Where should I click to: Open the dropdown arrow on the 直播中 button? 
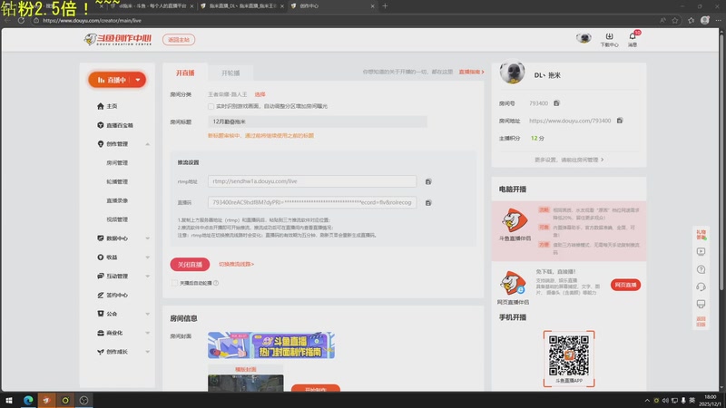[138, 80]
